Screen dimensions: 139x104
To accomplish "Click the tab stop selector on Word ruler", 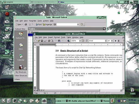I will 35,44.
